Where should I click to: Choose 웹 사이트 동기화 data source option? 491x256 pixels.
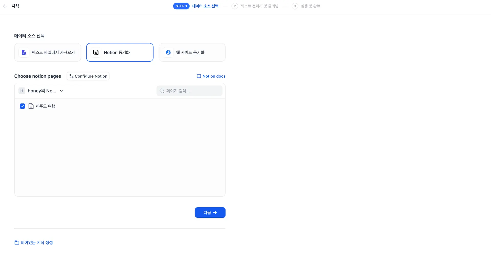coord(192,52)
